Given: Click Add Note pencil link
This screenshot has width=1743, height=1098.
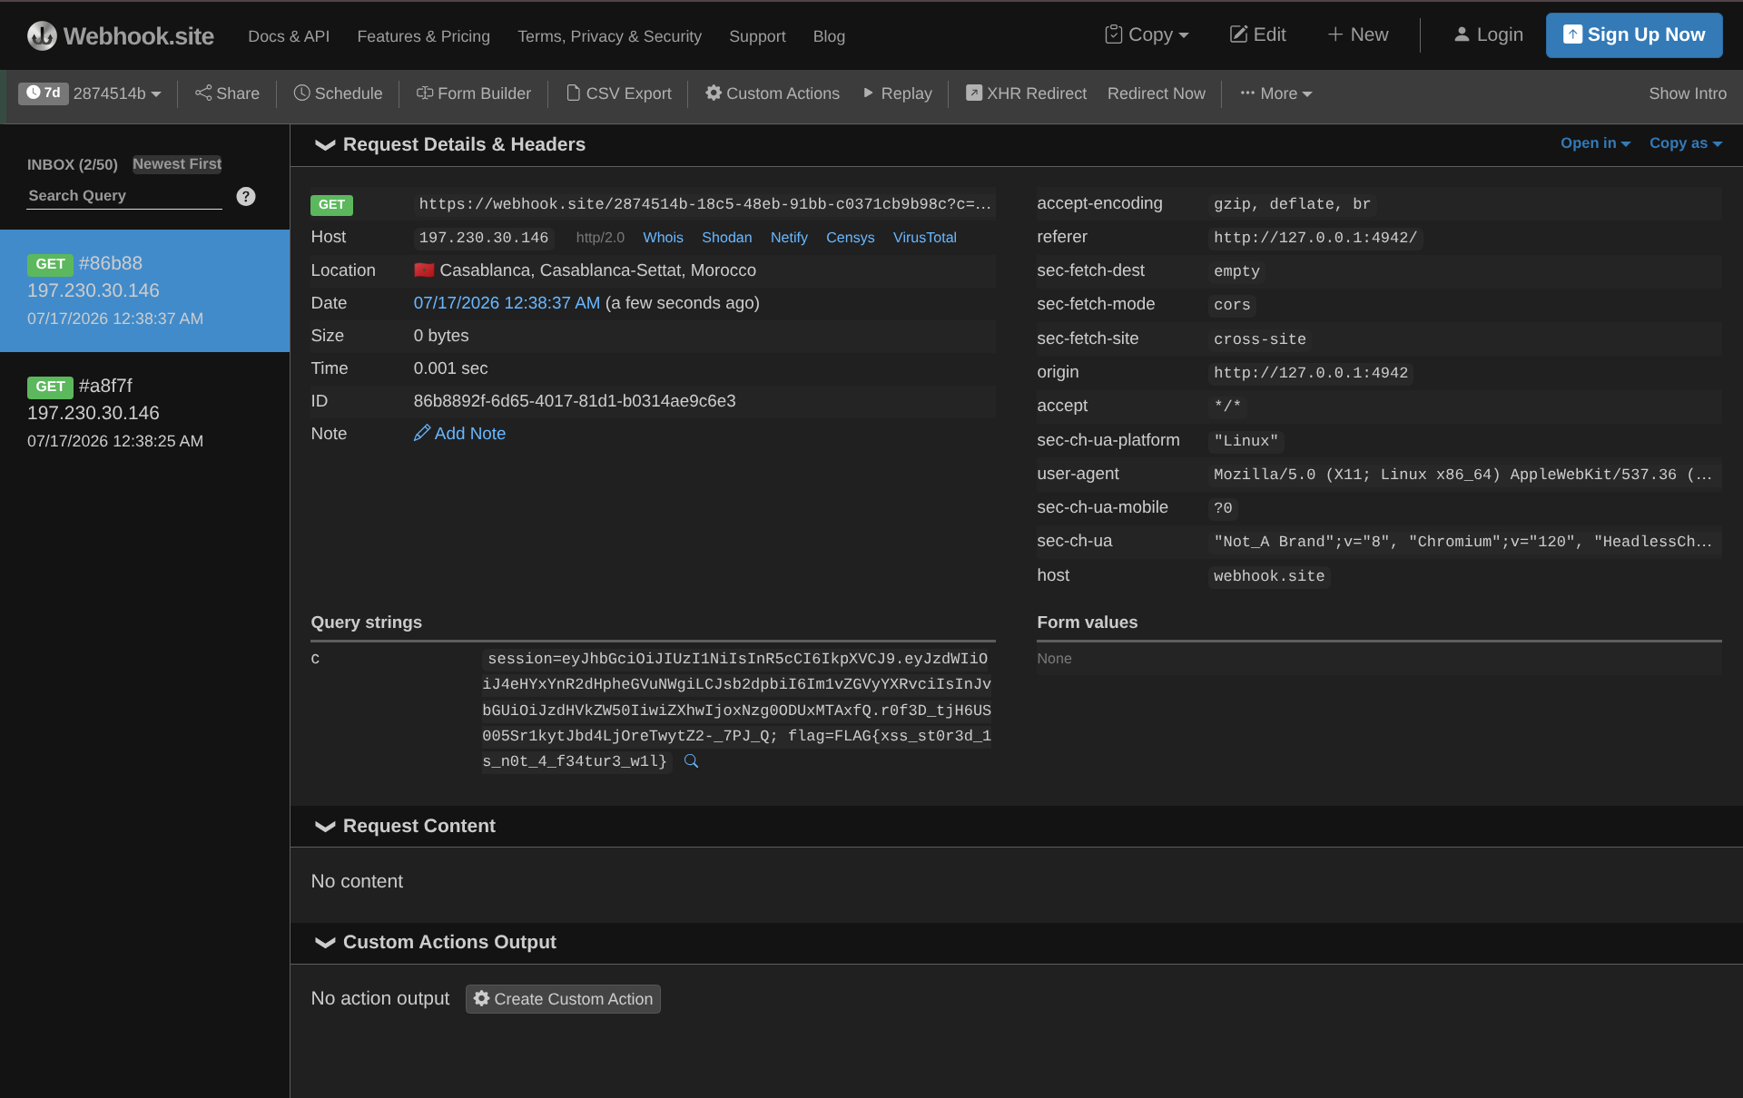Looking at the screenshot, I should point(459,434).
